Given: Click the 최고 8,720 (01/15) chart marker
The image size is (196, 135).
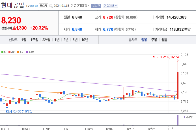Looking at the screenshot, I should 166,57.
